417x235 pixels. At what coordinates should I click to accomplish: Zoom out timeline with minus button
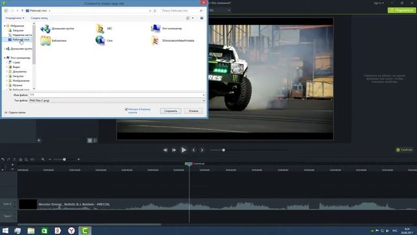pos(50,159)
